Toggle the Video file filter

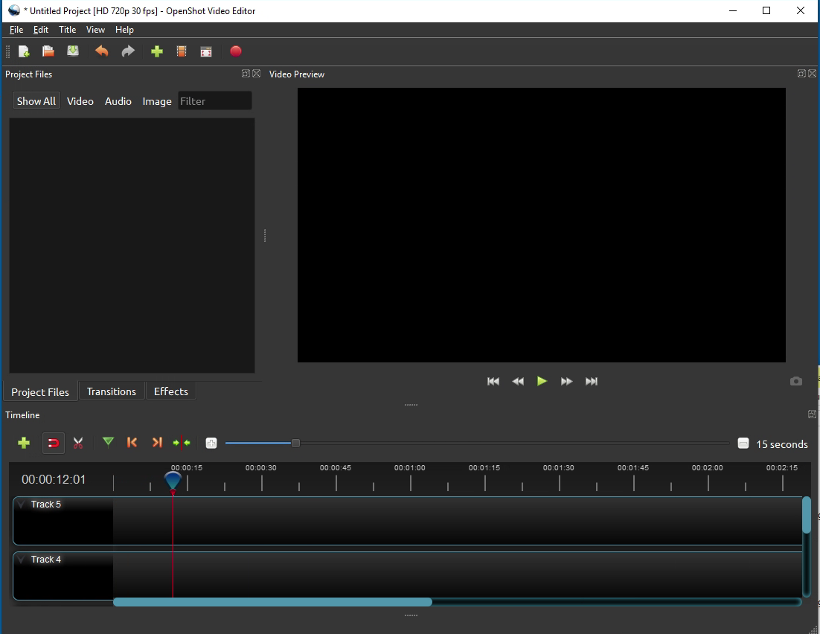[x=80, y=101]
